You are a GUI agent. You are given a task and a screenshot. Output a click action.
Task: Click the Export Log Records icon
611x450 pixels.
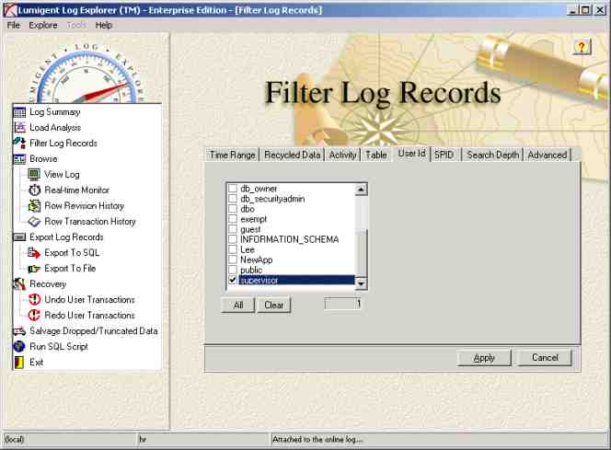click(19, 237)
